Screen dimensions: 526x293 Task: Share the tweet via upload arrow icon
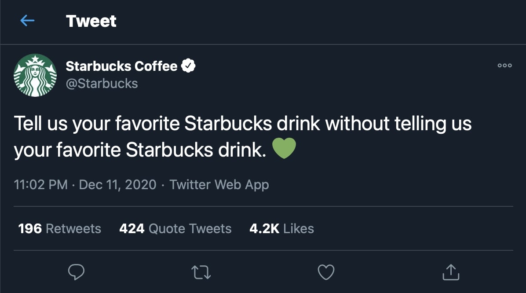click(x=450, y=272)
